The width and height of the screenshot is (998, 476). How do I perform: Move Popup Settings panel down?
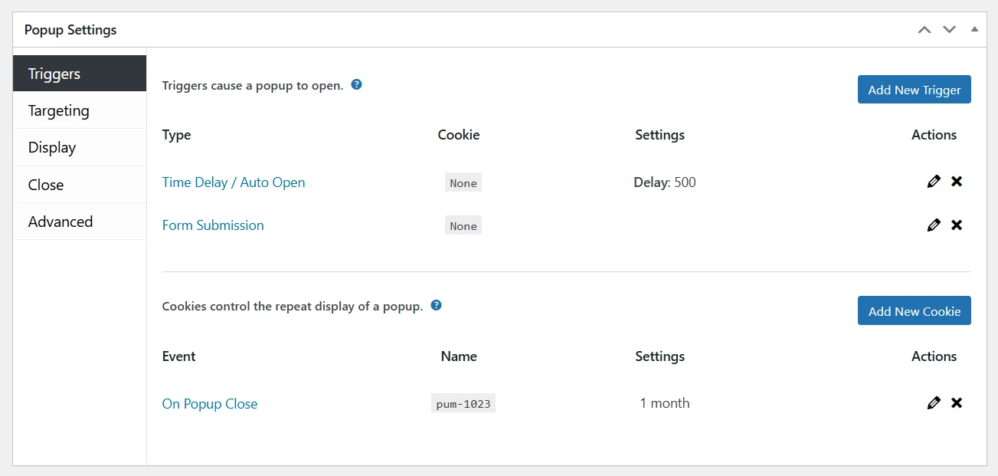950,30
